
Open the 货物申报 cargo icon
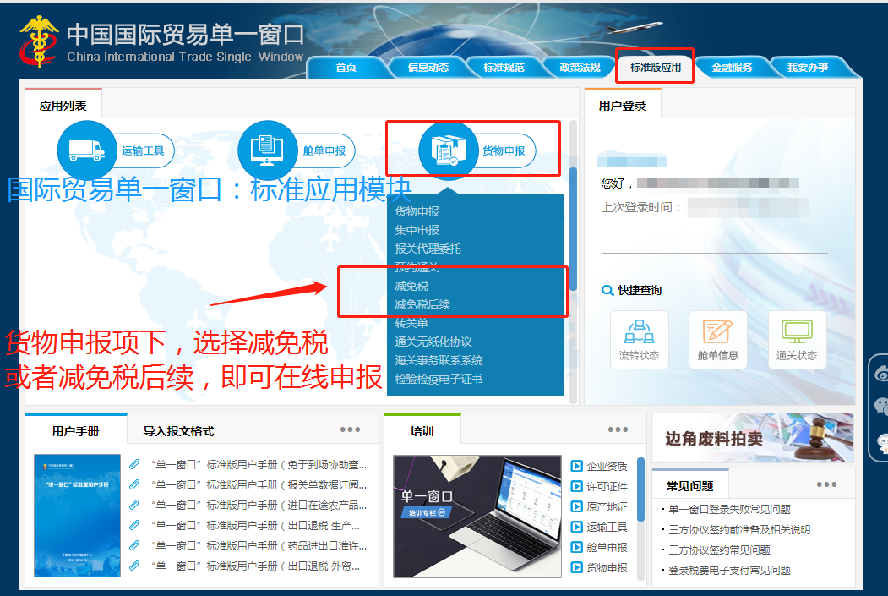(448, 150)
